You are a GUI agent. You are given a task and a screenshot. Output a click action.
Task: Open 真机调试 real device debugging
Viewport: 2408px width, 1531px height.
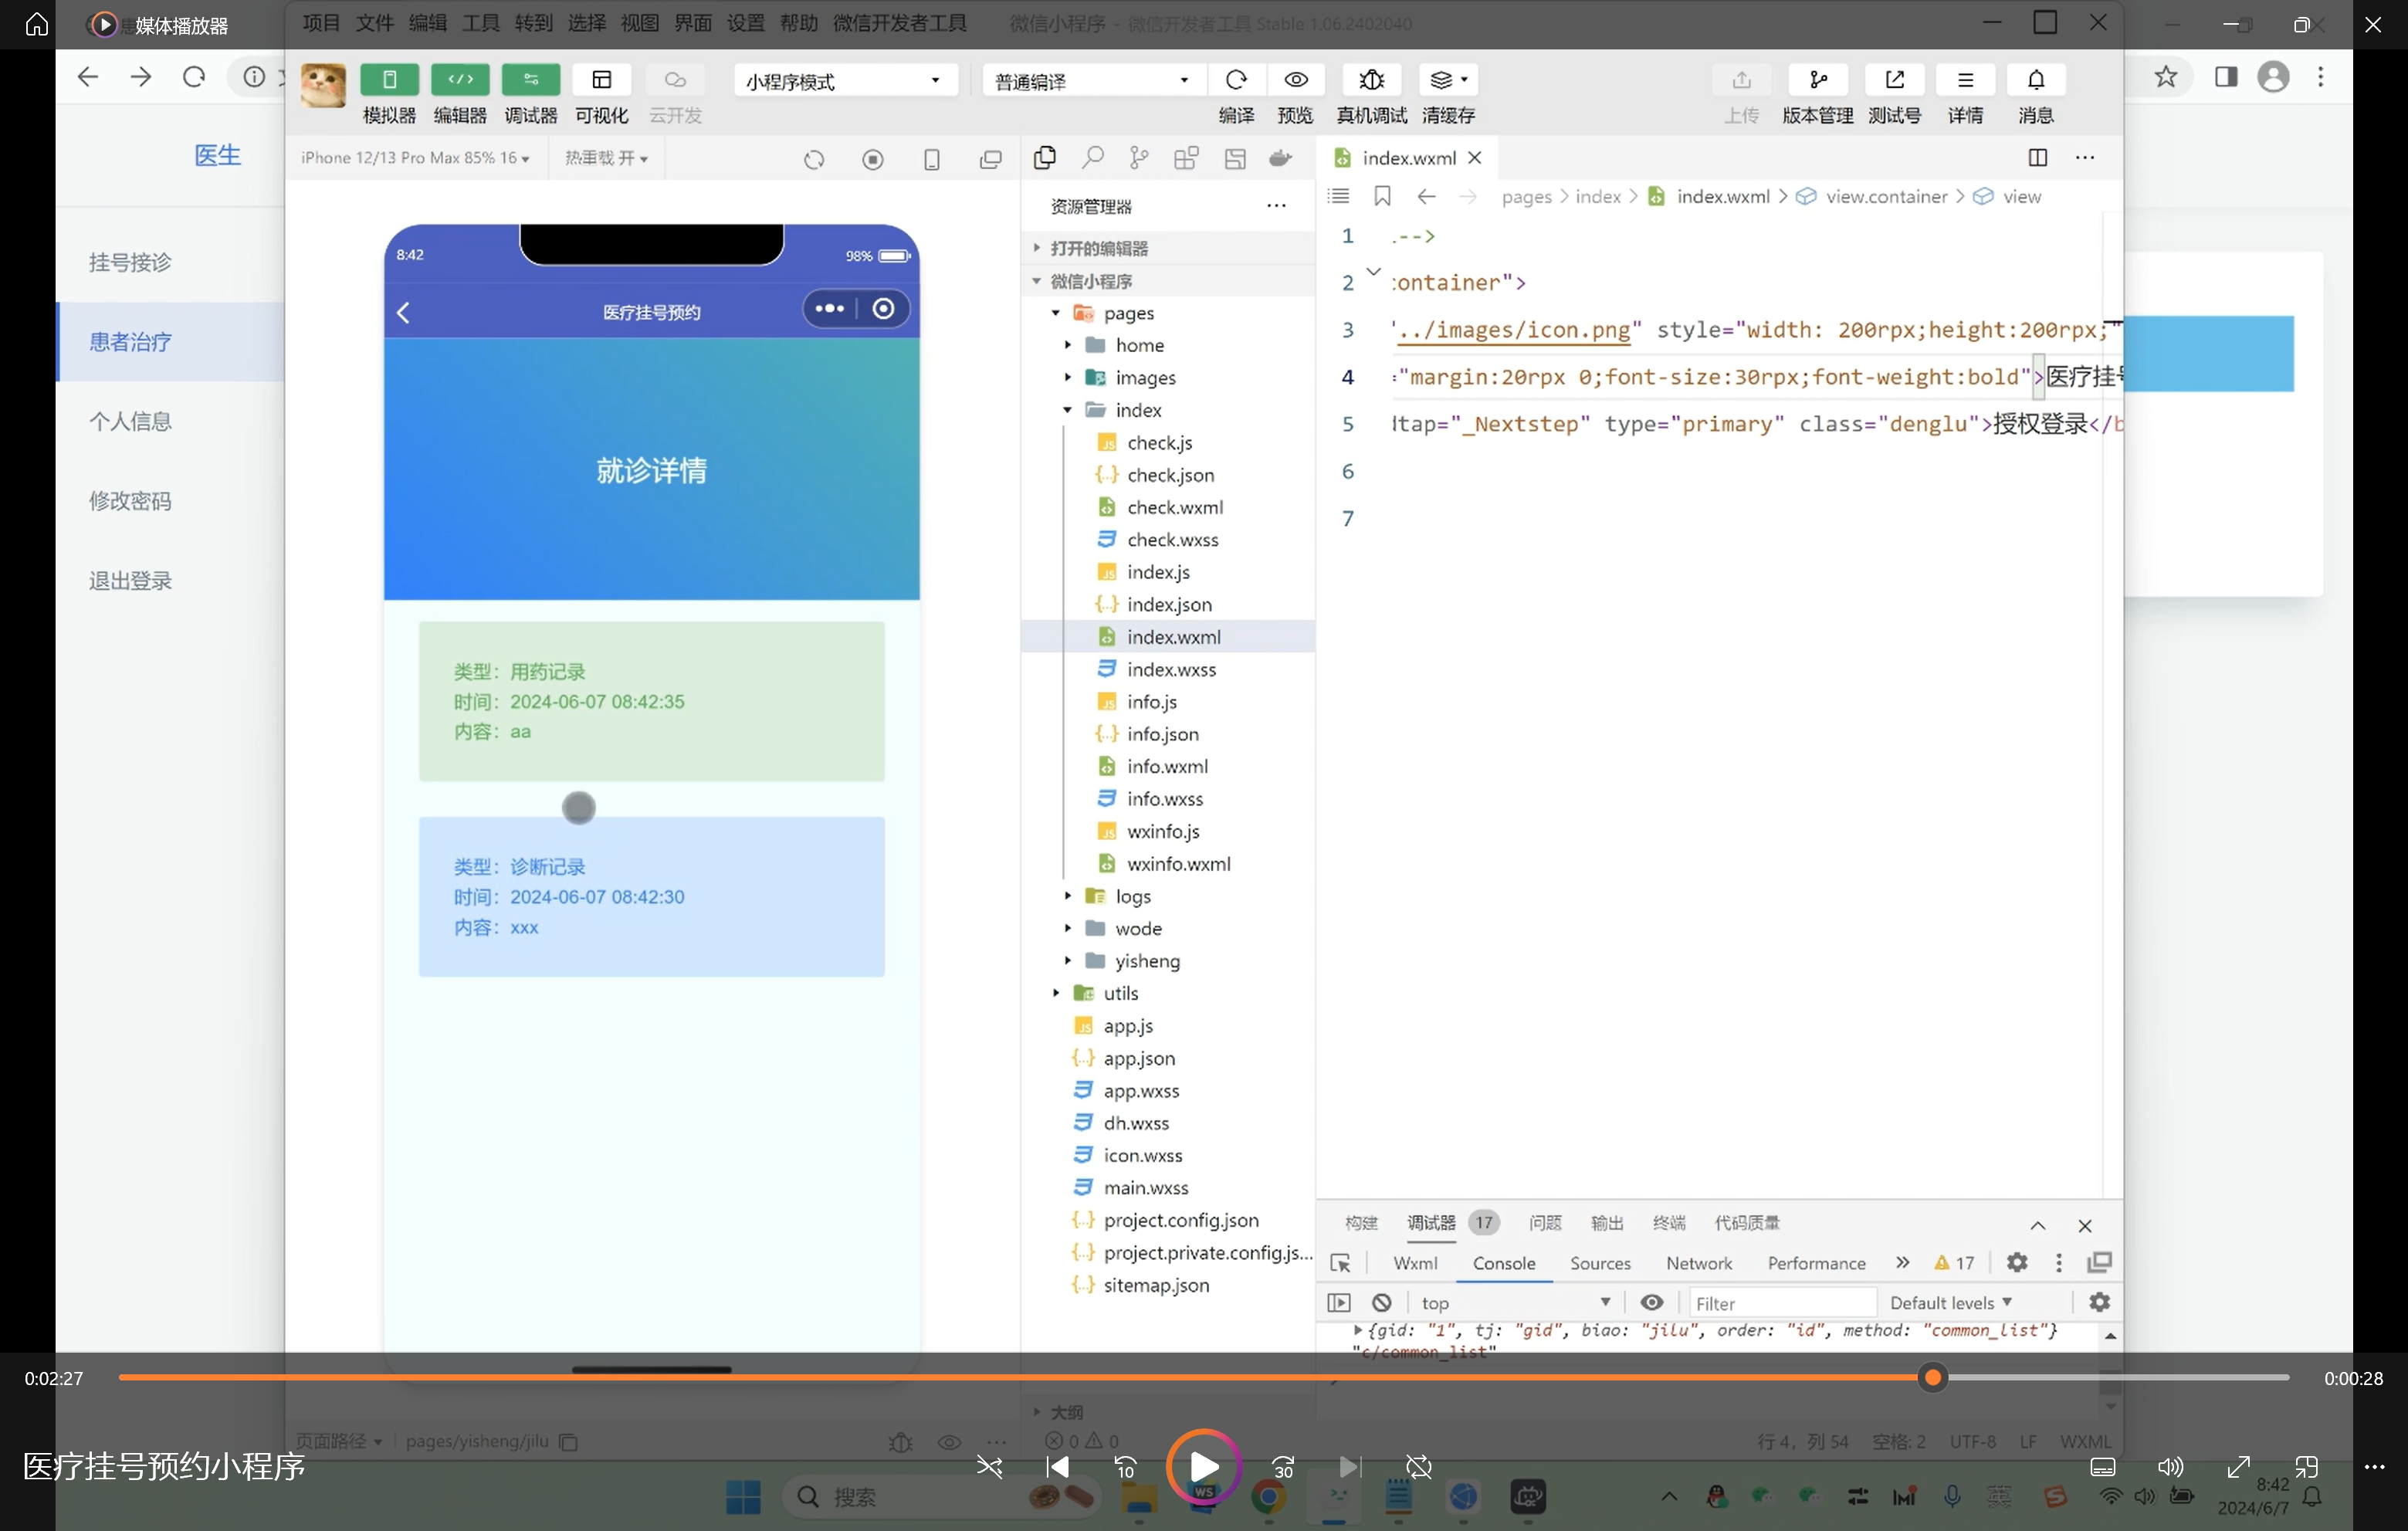click(1371, 80)
